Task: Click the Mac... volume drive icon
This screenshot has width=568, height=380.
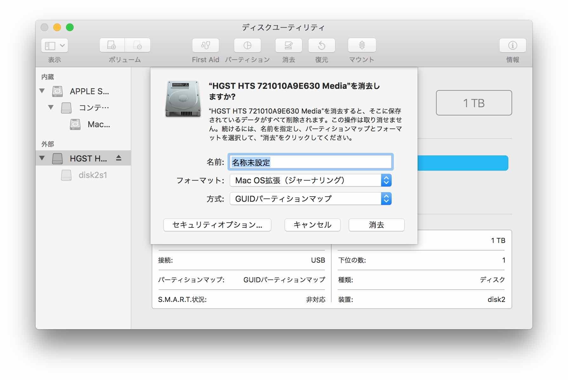Action: (x=75, y=125)
